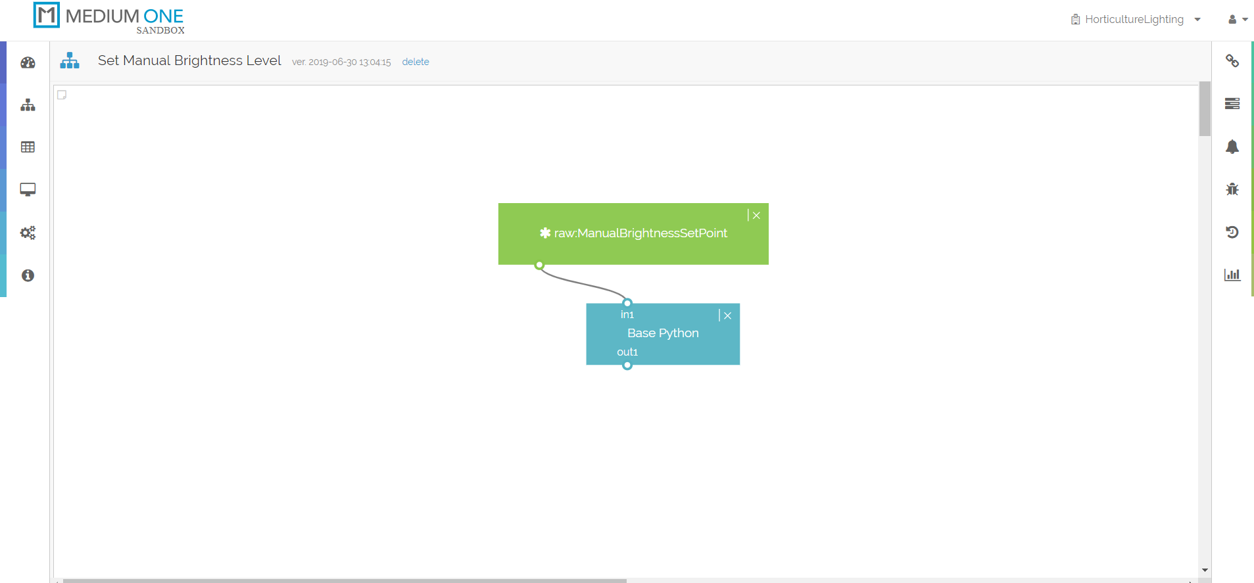Open the alerts bell icon

coord(1232,147)
